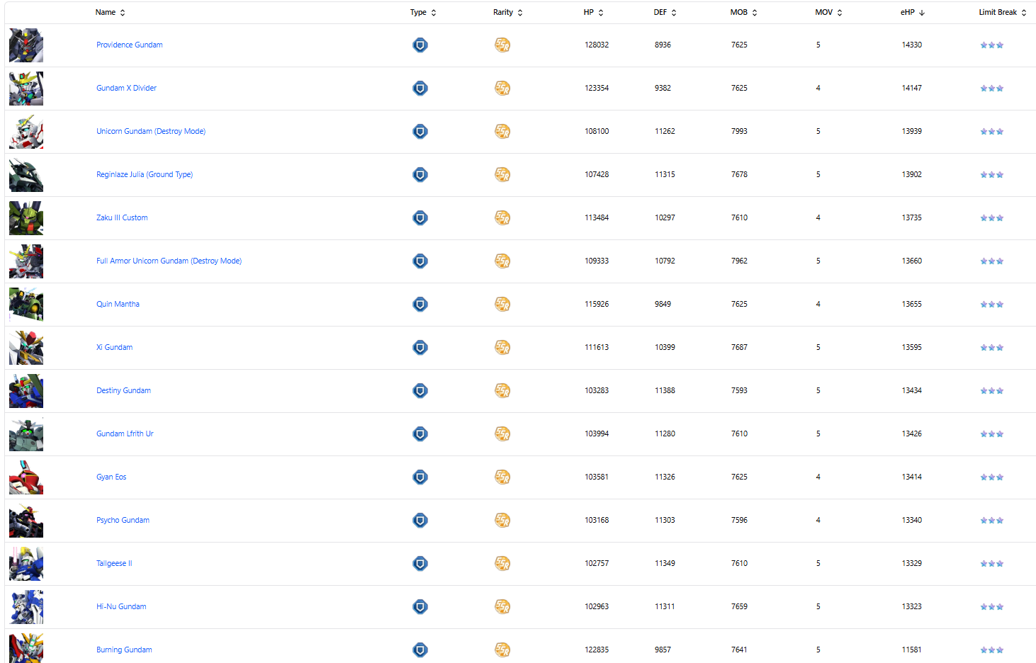Sort table by MOB column
1036x663 pixels.
(744, 13)
